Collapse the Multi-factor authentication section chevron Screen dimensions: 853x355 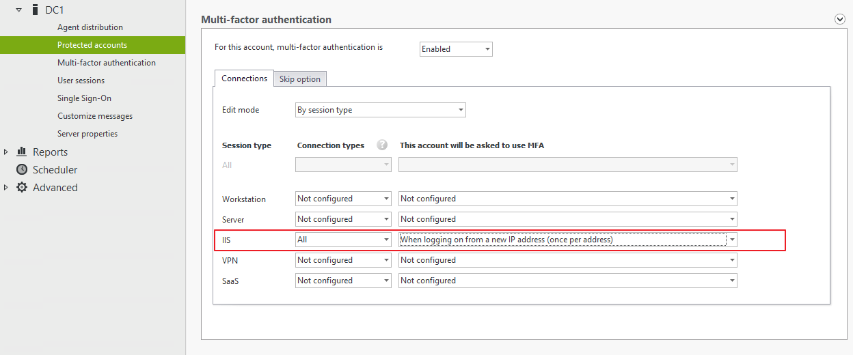(841, 19)
